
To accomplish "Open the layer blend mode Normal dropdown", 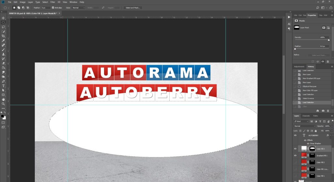I will [x=304, y=126].
